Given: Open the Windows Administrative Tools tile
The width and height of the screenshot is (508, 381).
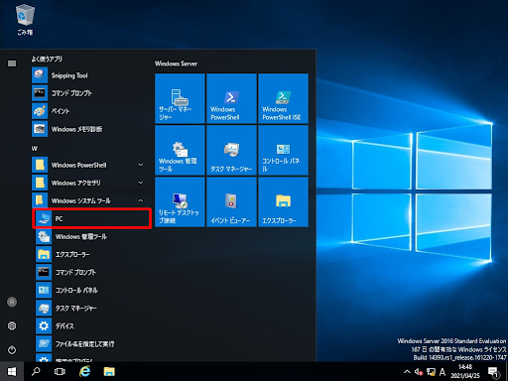Looking at the screenshot, I should [180, 150].
